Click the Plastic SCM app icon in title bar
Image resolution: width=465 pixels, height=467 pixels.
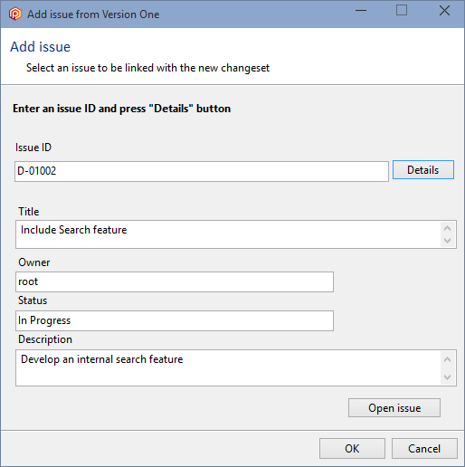tap(15, 14)
